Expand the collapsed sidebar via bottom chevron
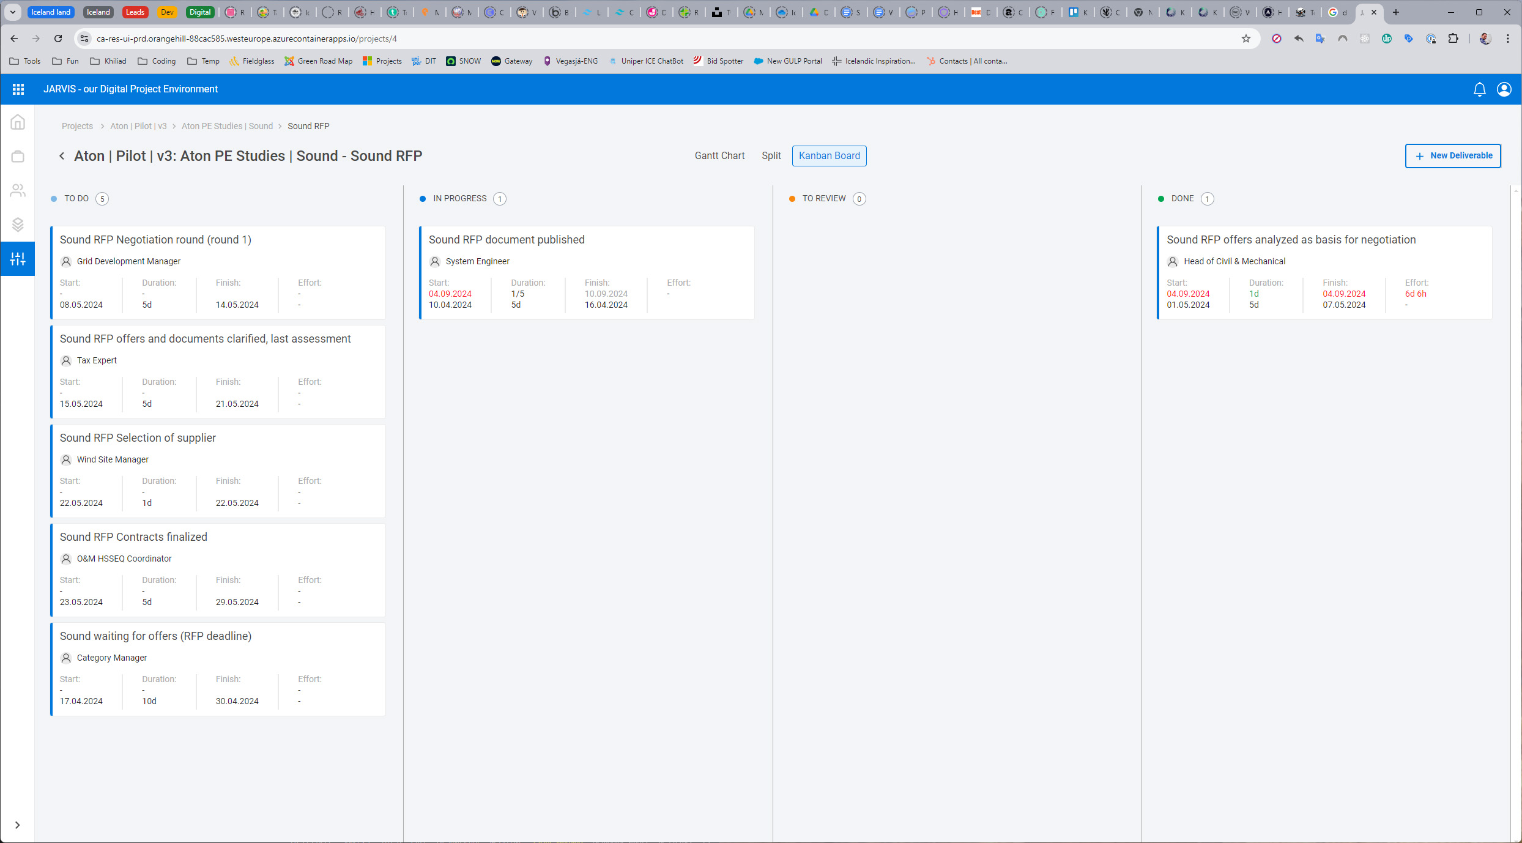Viewport: 1522px width, 843px height. click(17, 824)
